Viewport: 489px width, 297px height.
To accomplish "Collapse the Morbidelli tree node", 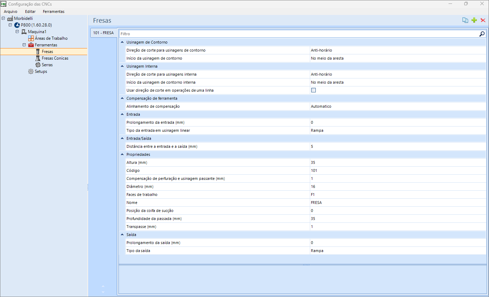I will 3,18.
